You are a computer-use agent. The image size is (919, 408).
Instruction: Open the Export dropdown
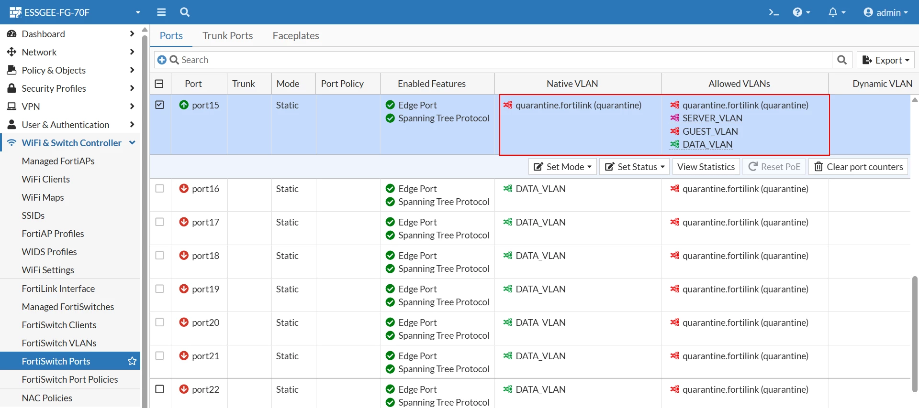click(x=885, y=60)
